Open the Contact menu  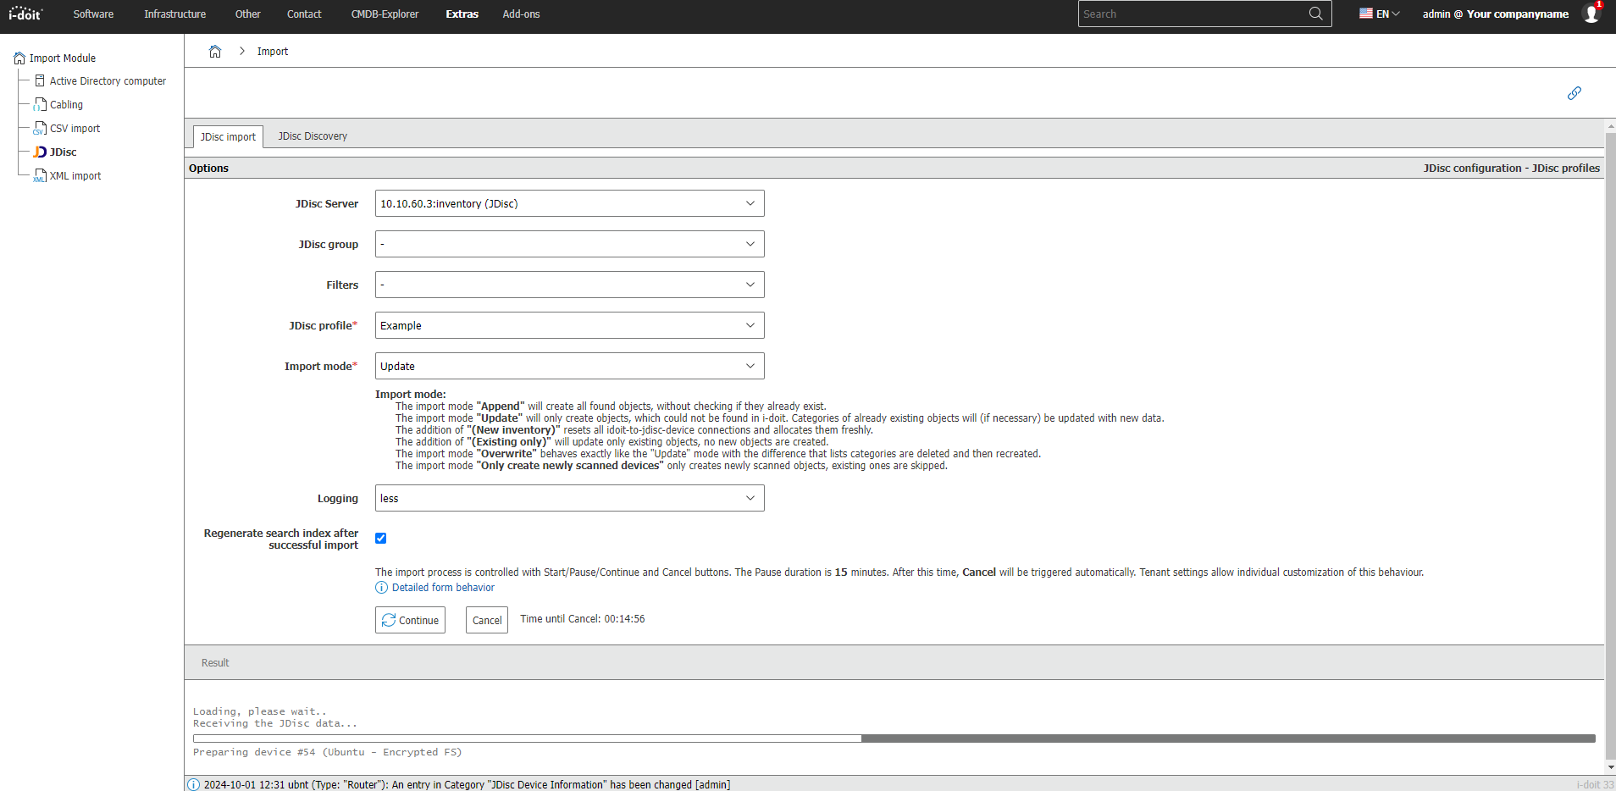[x=304, y=14]
